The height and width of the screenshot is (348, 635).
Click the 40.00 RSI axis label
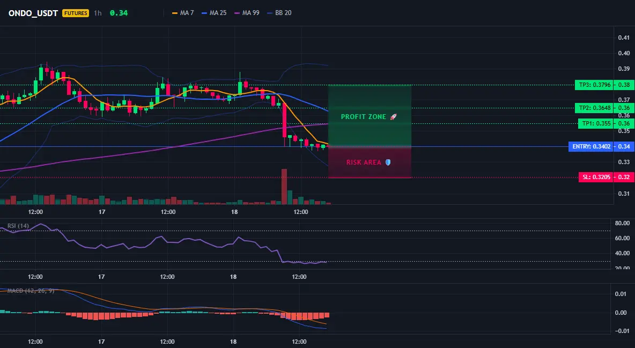coord(622,253)
